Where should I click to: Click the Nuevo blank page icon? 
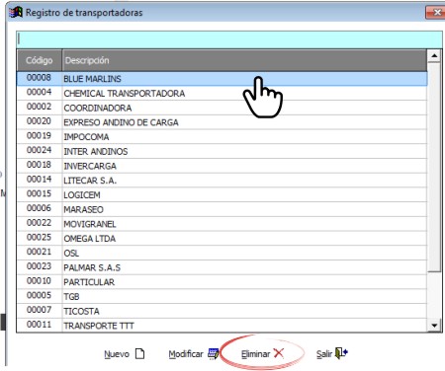140,354
